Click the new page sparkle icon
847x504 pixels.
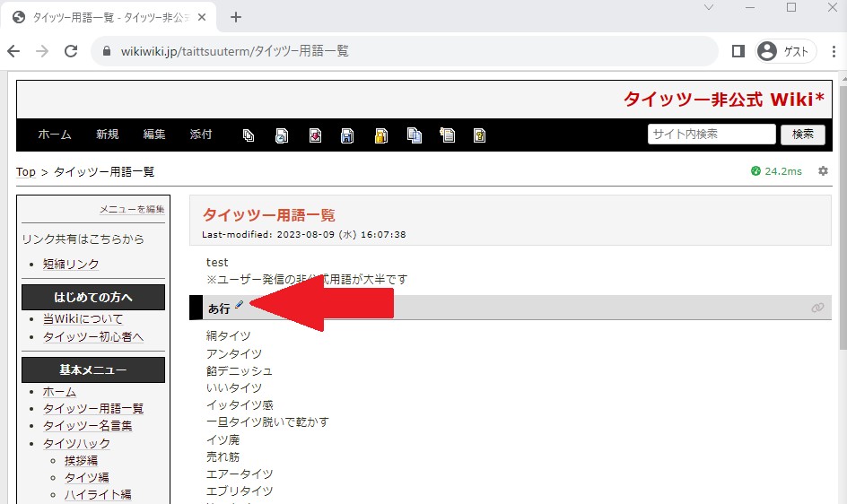click(x=447, y=135)
